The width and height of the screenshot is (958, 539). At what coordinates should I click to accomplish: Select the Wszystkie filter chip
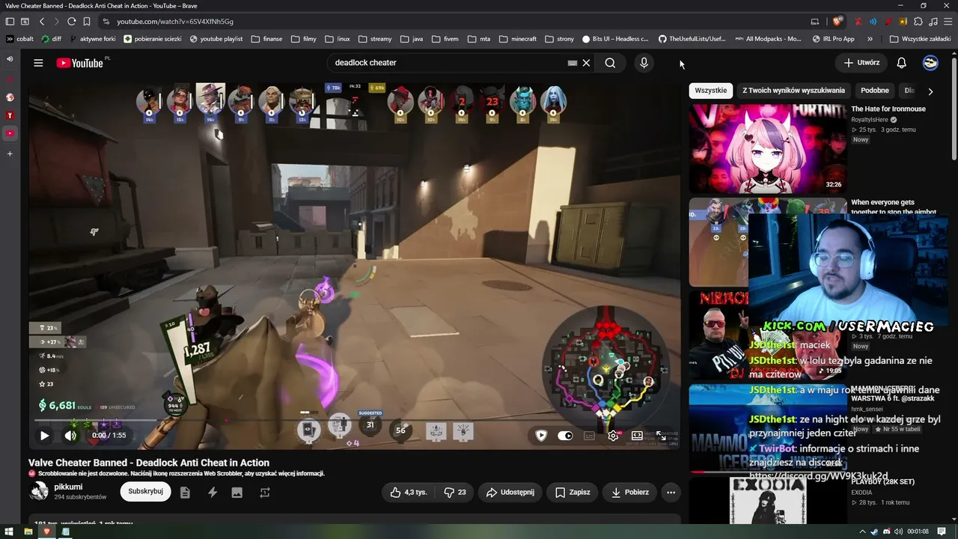[x=711, y=91]
